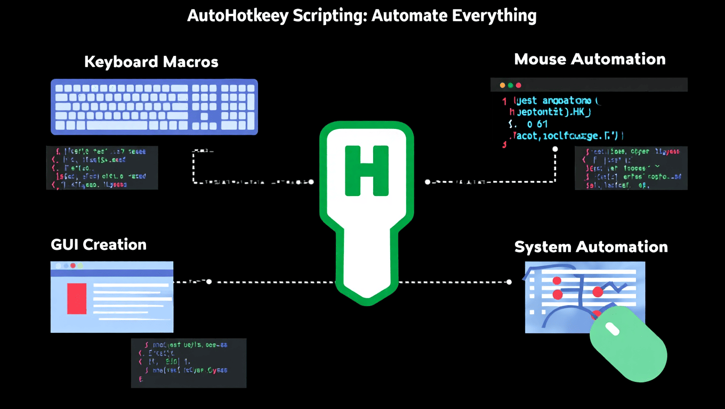Click the GUI Creation window illustration
The height and width of the screenshot is (409, 725).
tap(112, 297)
